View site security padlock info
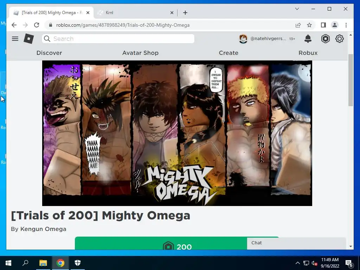The width and height of the screenshot is (360, 270). 51,25
